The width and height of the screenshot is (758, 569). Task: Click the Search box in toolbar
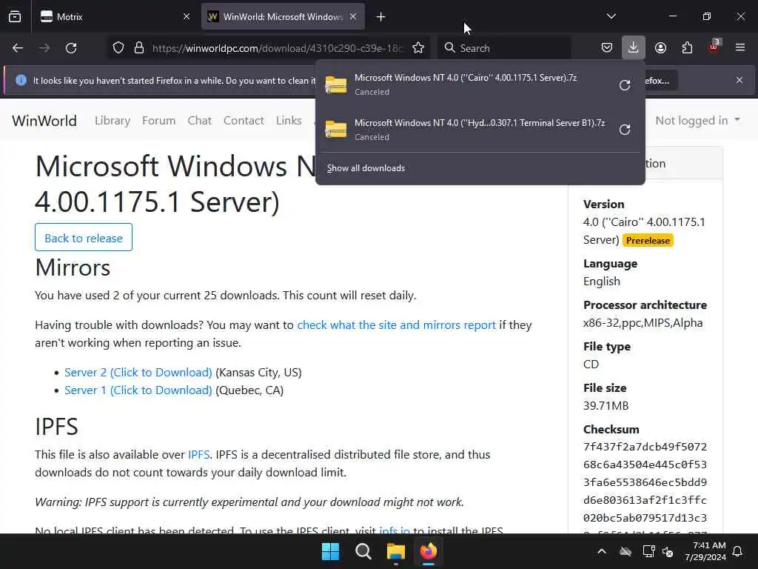pos(505,48)
